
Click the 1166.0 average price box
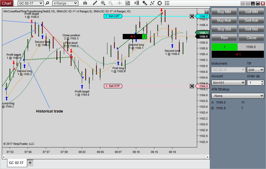[251, 47]
